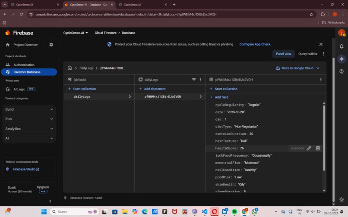Click the Windows taskbar search box
348x217 pixels.
pos(75,212)
